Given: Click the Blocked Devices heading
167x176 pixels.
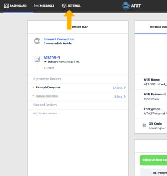Looking at the screenshot, I should click(45, 105).
